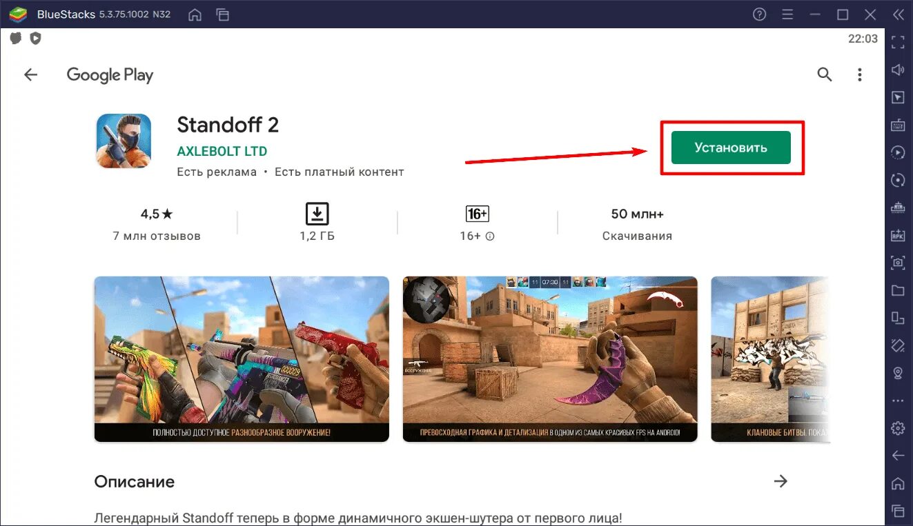Open keyboard game controls icon
Image resolution: width=913 pixels, height=526 pixels.
tap(898, 125)
